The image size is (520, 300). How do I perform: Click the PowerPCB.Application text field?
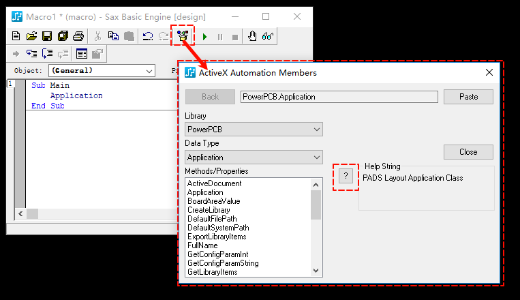[x=339, y=97]
